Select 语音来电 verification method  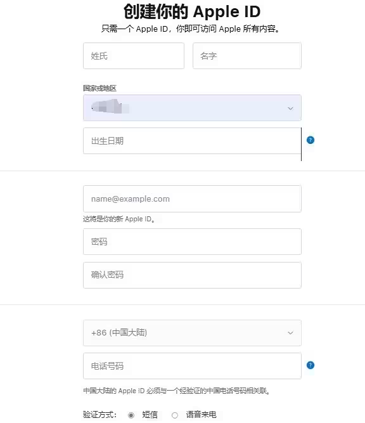tap(175, 415)
